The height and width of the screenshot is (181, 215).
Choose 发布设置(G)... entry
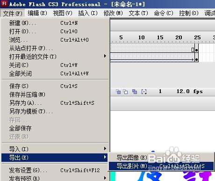(55, 170)
